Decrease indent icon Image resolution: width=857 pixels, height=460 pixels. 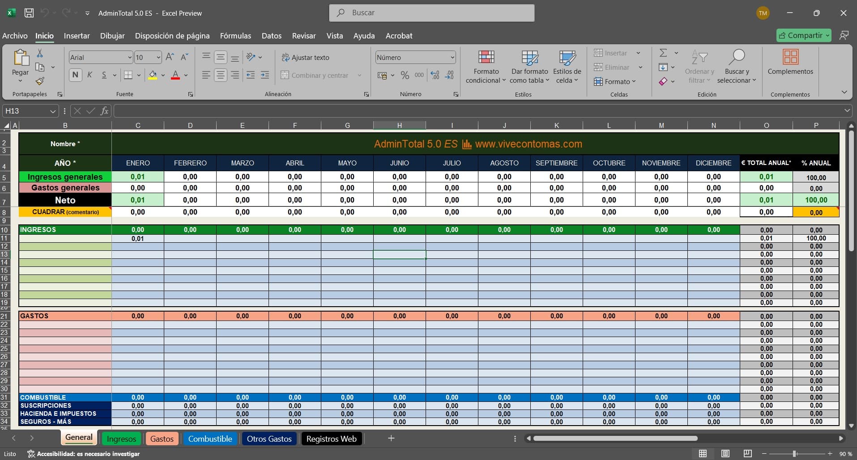251,75
